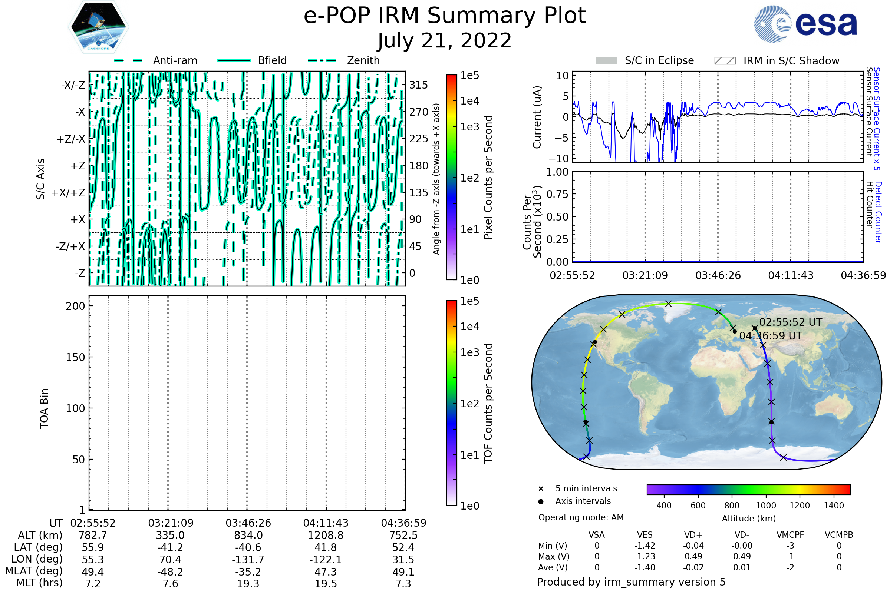
Task: Click the S/C in Eclipse gray swatch
Action: pos(606,61)
